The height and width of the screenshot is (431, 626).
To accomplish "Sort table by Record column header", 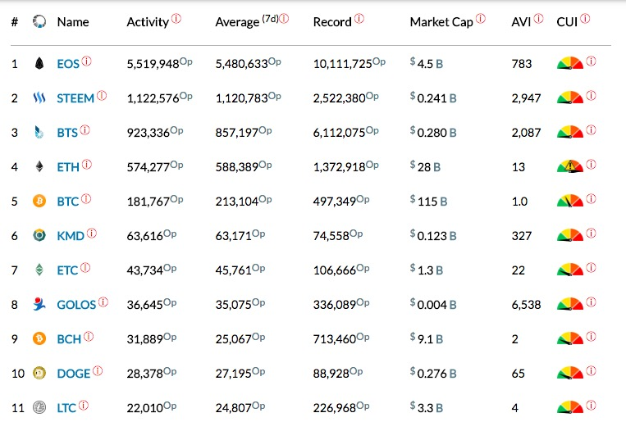I will coord(332,22).
